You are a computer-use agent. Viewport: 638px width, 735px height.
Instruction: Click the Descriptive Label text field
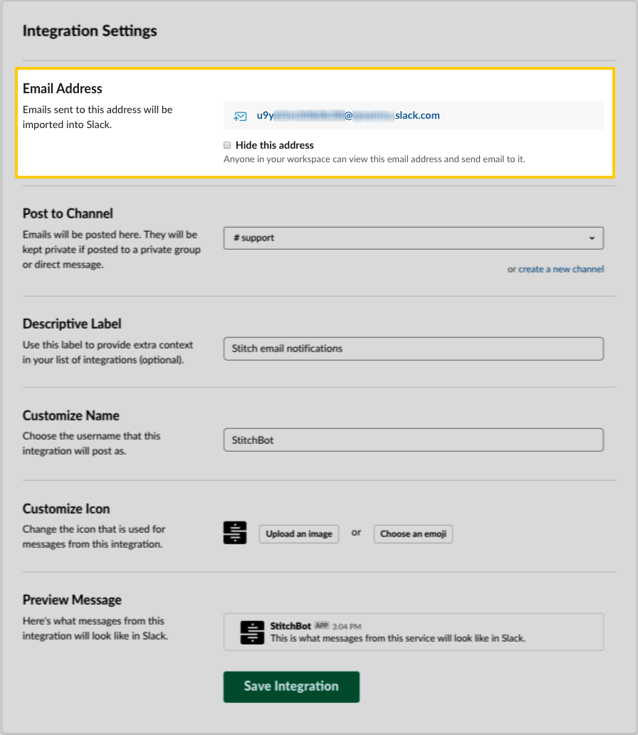point(413,349)
